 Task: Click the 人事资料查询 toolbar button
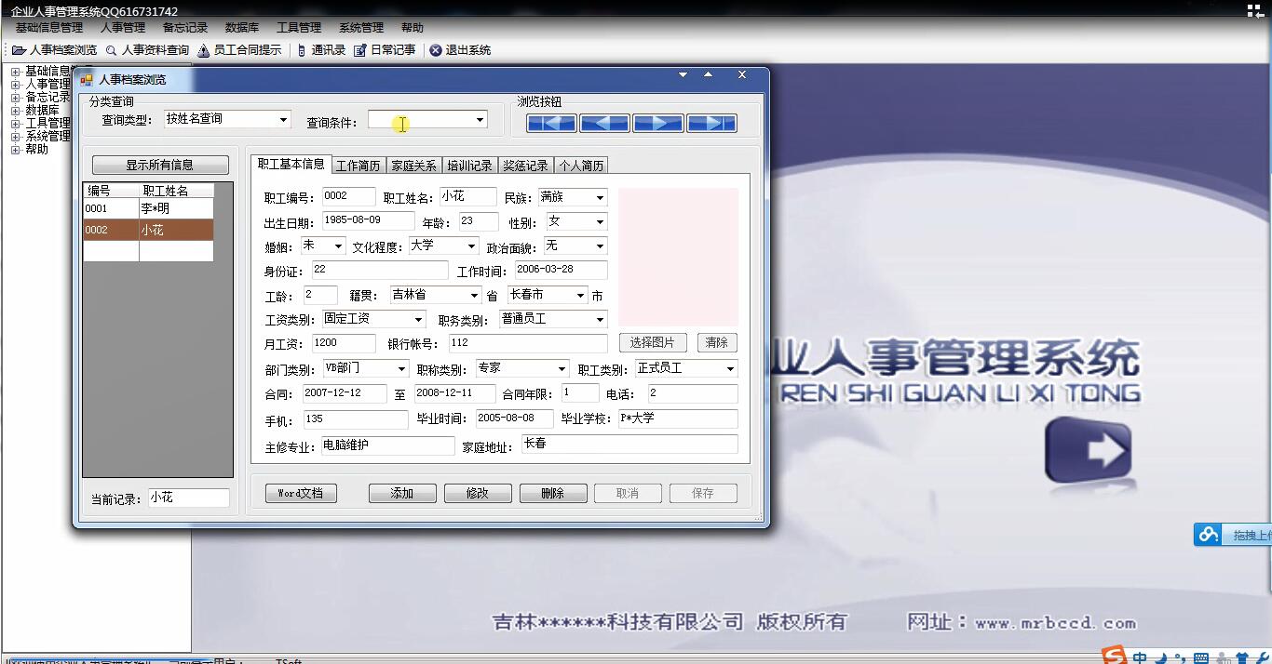pyautogui.click(x=147, y=50)
